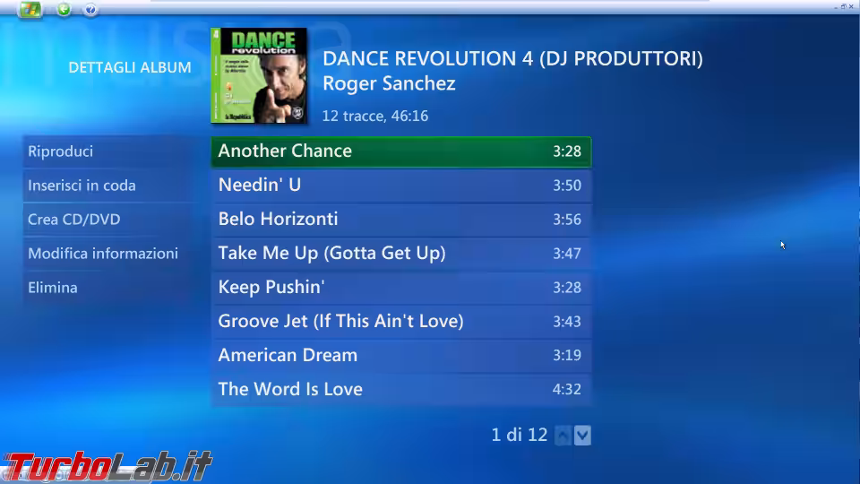Pick Groove Jet (If This Ain't Love)
Screen dimensions: 860x484
401,322
